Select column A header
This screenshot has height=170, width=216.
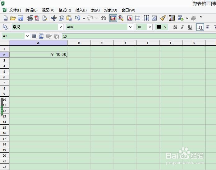point(38,43)
